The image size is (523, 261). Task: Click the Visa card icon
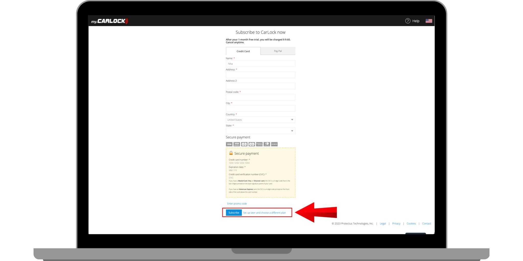[x=229, y=144]
